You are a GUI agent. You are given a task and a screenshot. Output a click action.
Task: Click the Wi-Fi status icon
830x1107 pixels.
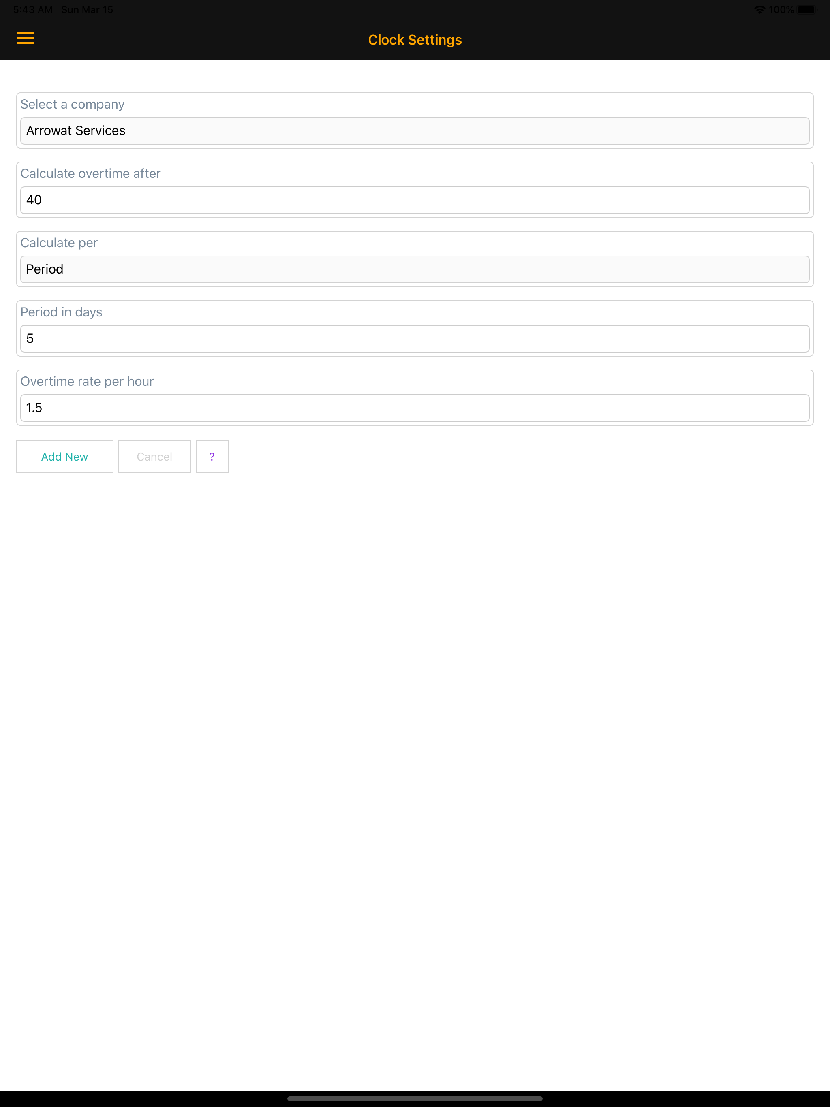point(759,9)
